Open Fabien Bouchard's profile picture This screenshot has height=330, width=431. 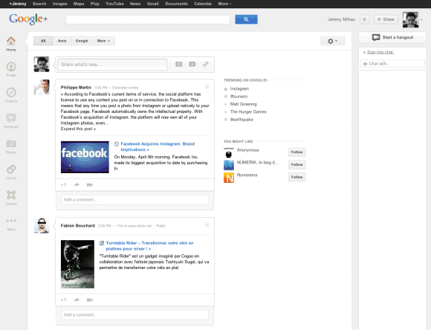pos(42,225)
